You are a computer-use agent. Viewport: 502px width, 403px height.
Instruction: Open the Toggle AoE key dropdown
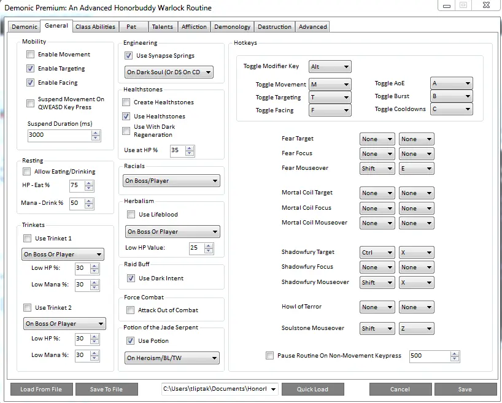[x=452, y=83]
